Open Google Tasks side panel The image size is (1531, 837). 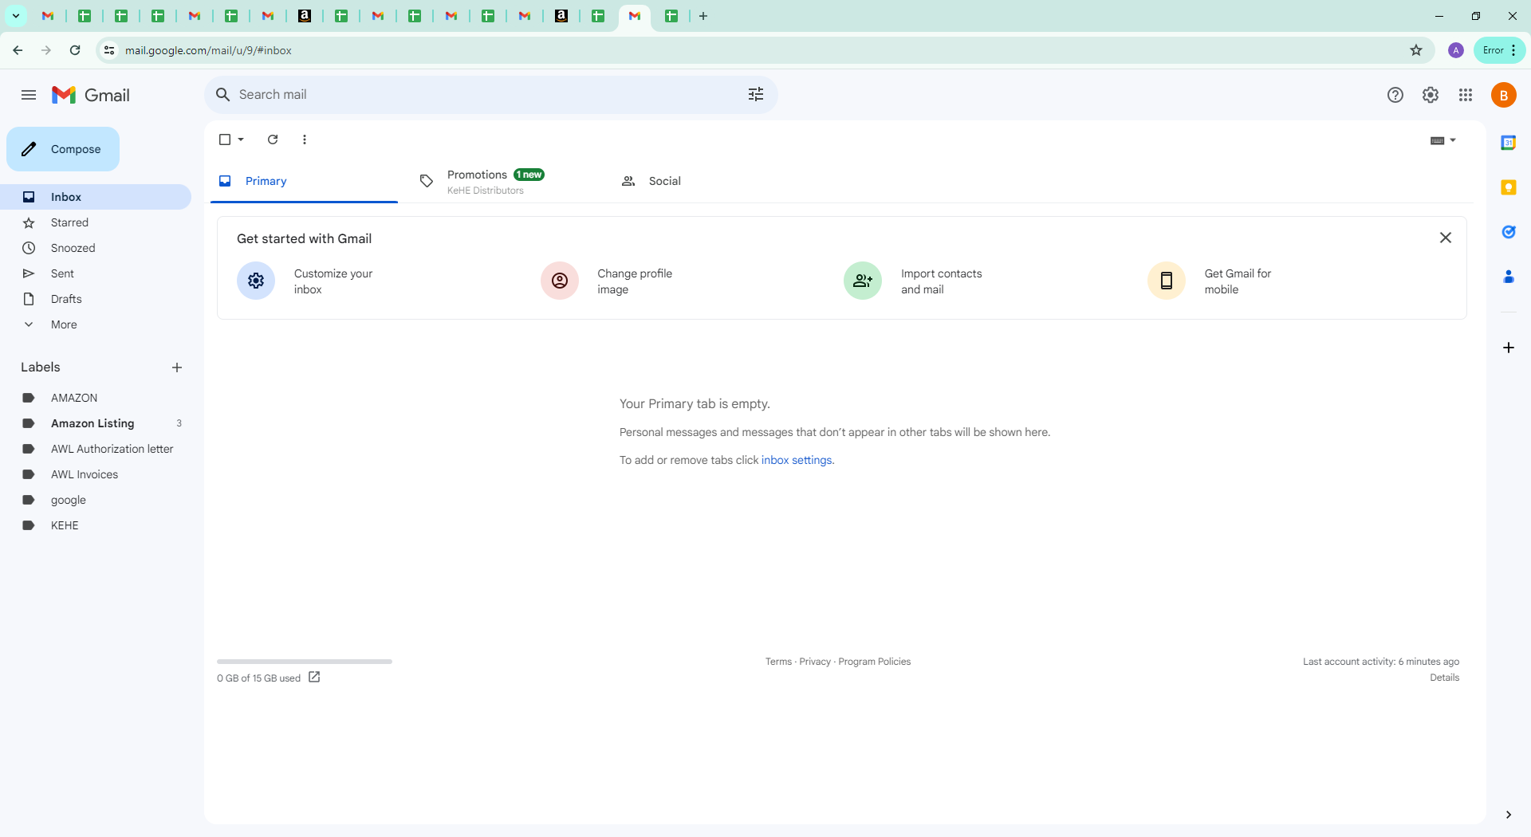click(x=1509, y=232)
